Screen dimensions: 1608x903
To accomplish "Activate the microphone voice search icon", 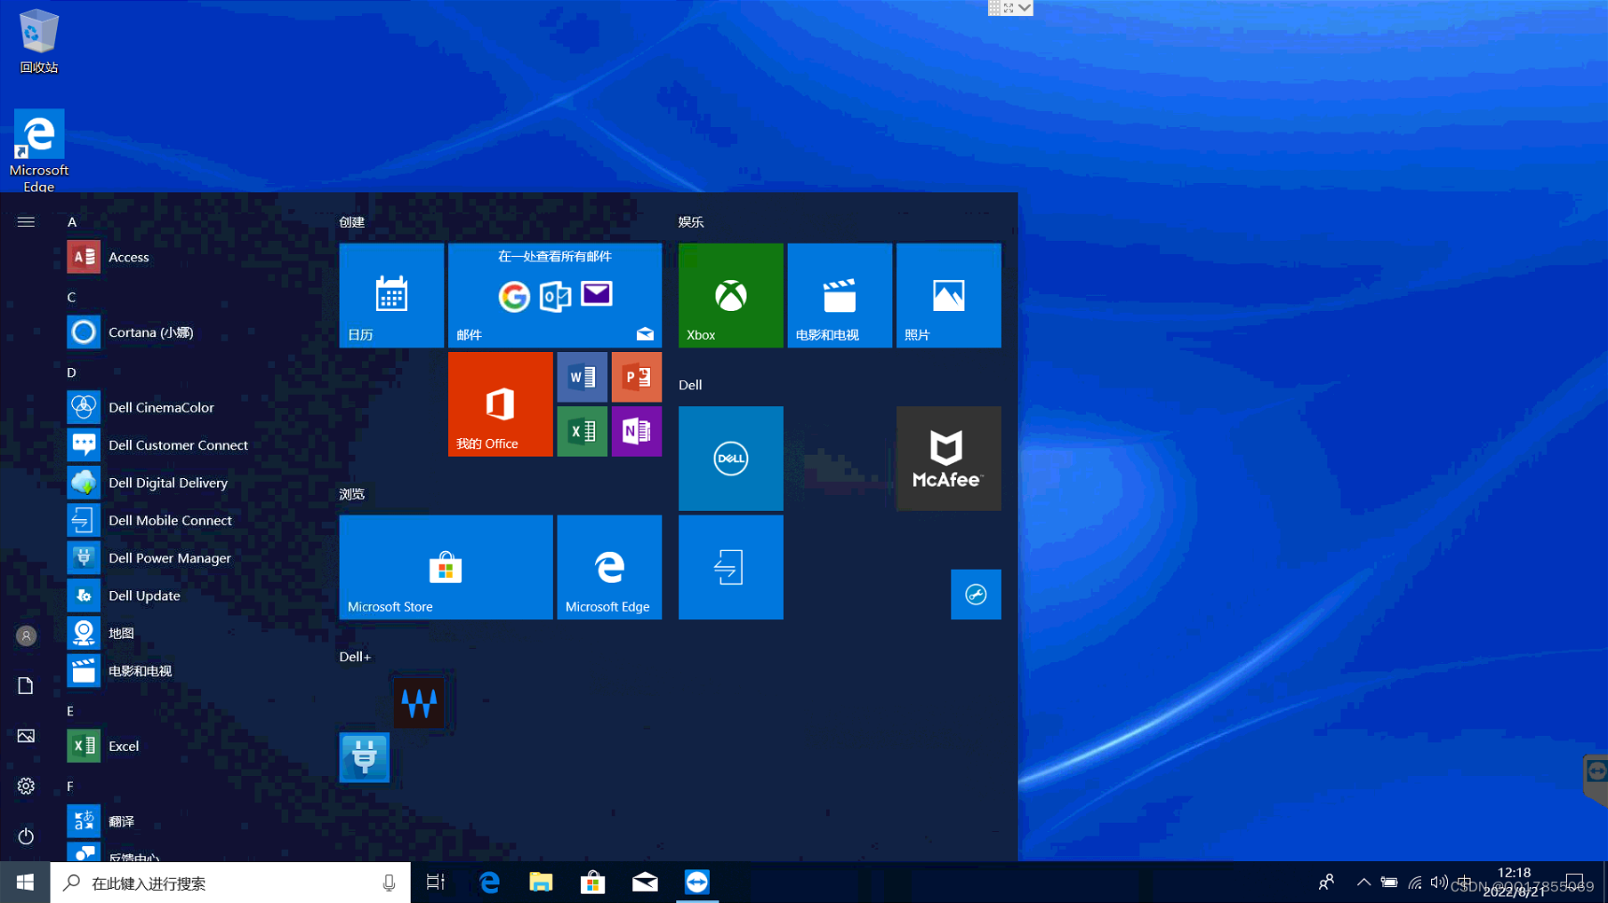I will pyautogui.click(x=389, y=883).
